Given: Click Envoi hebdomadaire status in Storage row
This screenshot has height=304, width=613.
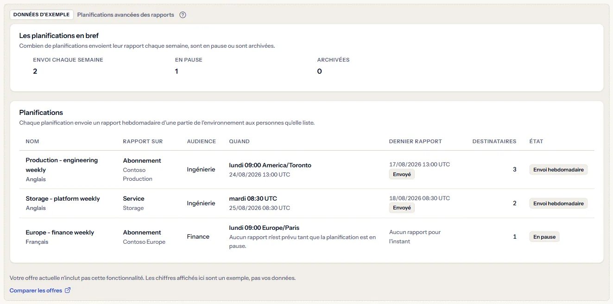Looking at the screenshot, I should 558,203.
